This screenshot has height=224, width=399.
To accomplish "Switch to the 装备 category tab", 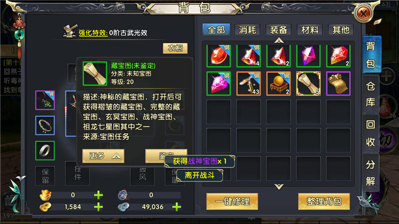I will click(x=278, y=30).
